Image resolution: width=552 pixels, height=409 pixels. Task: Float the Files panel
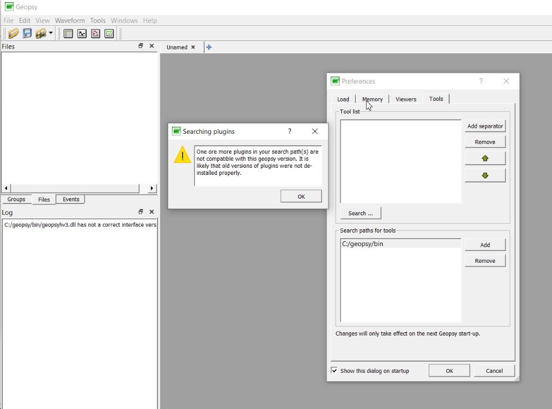(141, 46)
